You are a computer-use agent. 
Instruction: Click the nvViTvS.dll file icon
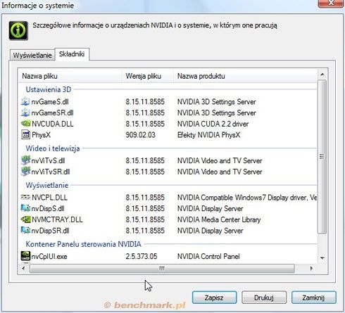click(25, 160)
